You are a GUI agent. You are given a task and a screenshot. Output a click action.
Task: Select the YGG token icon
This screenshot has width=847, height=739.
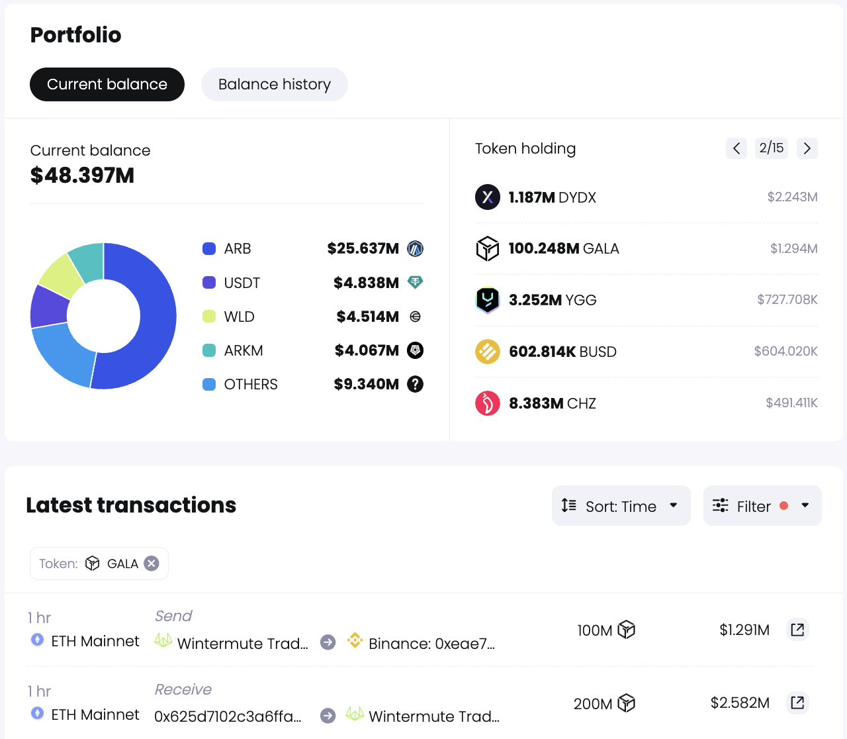pyautogui.click(x=488, y=300)
